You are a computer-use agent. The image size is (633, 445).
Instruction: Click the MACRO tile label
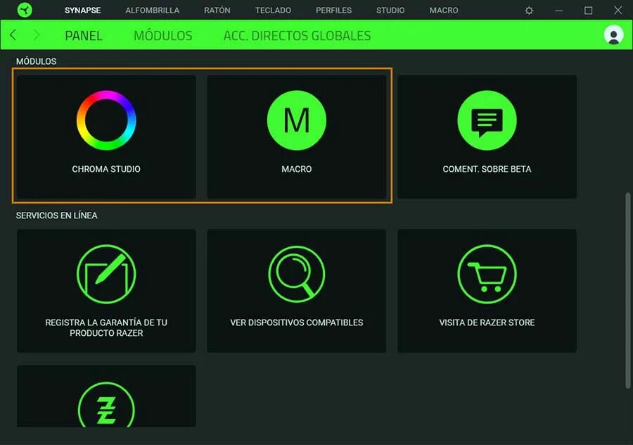click(x=297, y=169)
